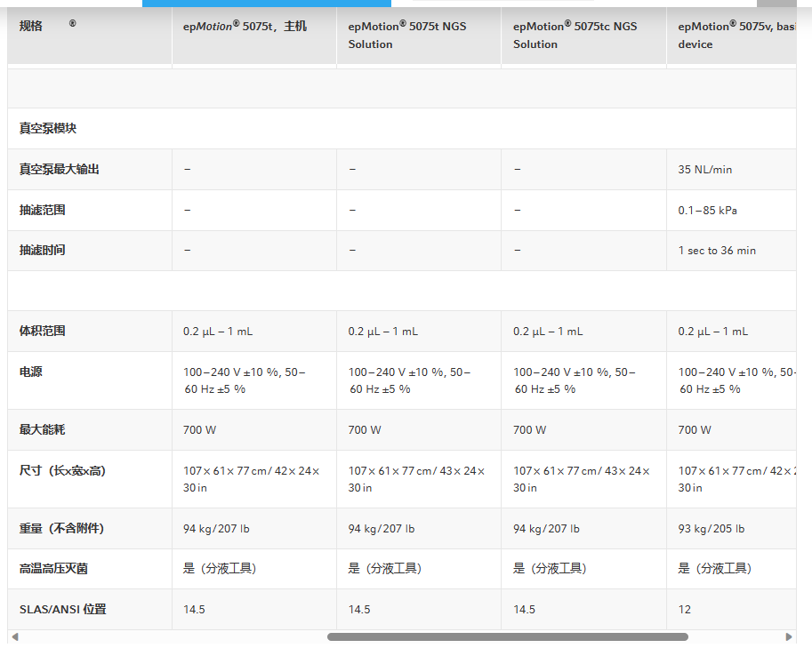Click the 35 NL/min value cell
This screenshot has width=812, height=664.
[x=705, y=170]
